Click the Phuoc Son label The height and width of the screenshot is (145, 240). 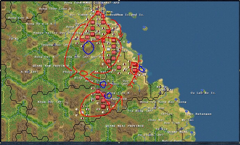[x=72, y=72]
